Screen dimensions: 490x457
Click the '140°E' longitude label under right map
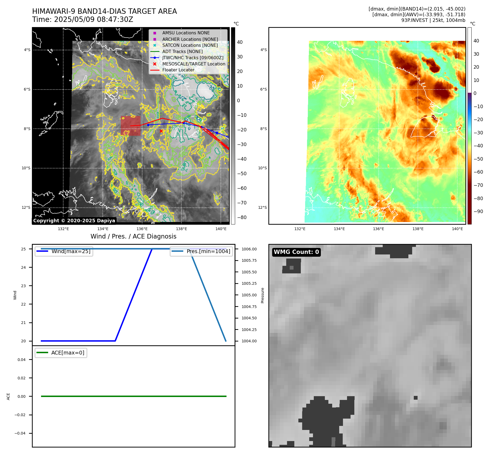coord(457,229)
